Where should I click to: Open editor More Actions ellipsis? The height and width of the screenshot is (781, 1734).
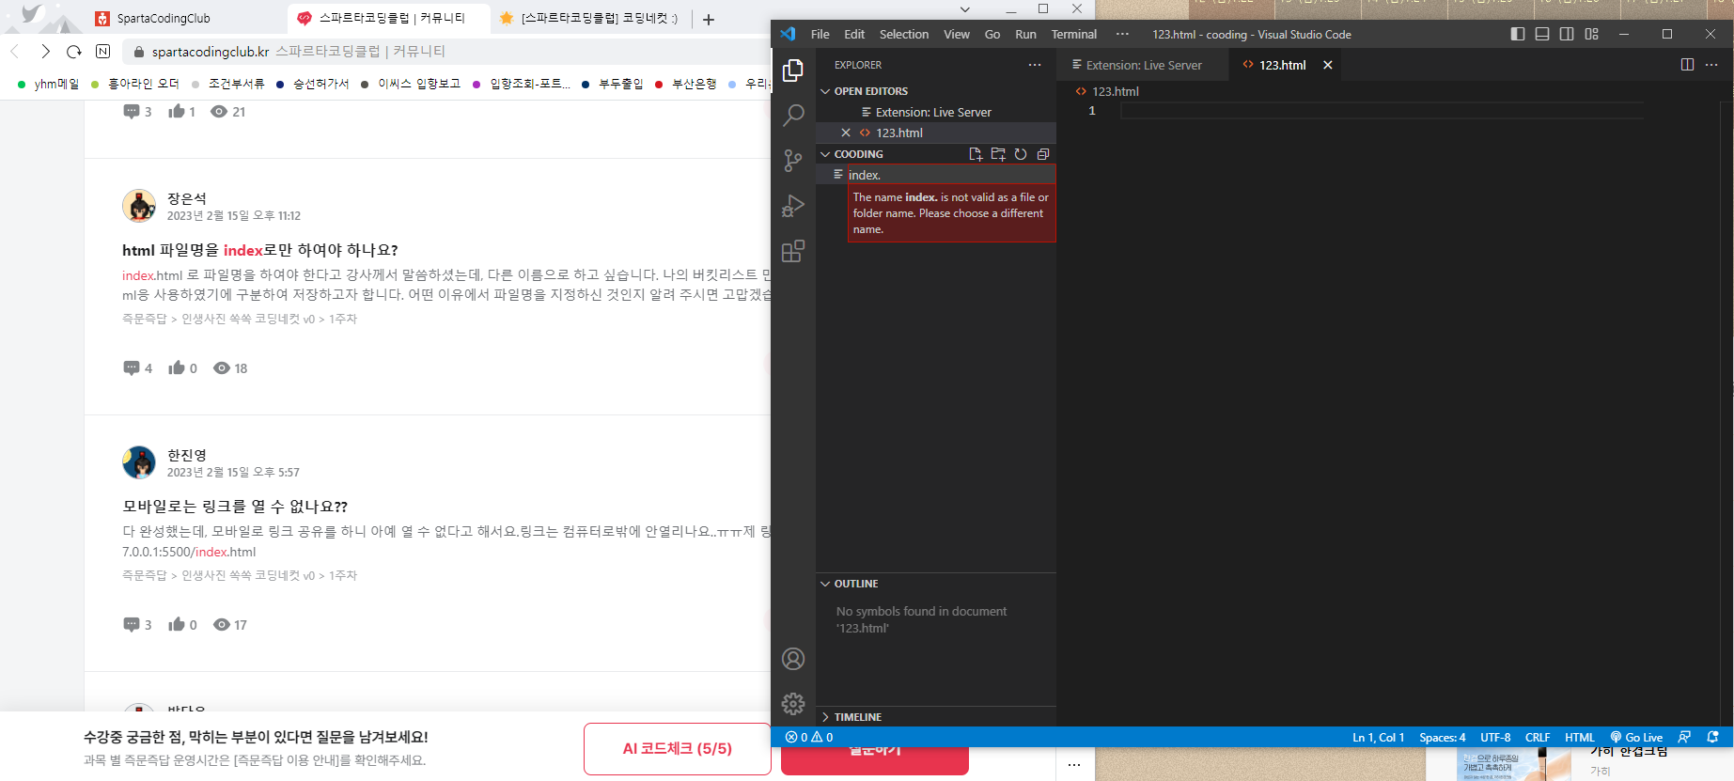coord(1711,65)
